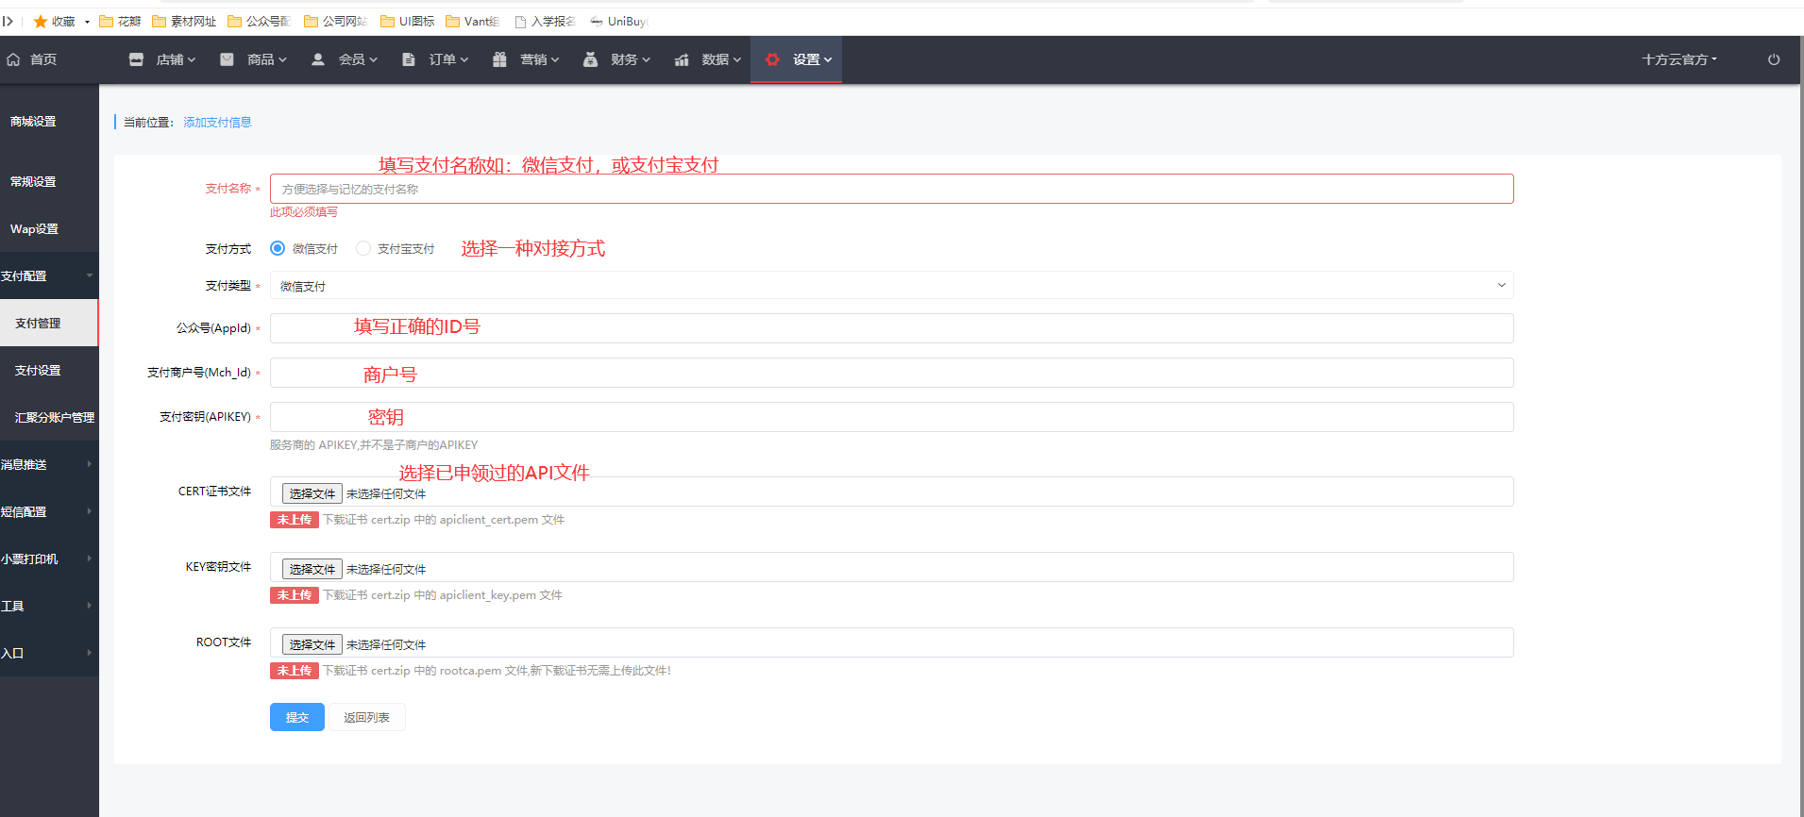Select the 支付宝支付 radio option

[x=363, y=248]
